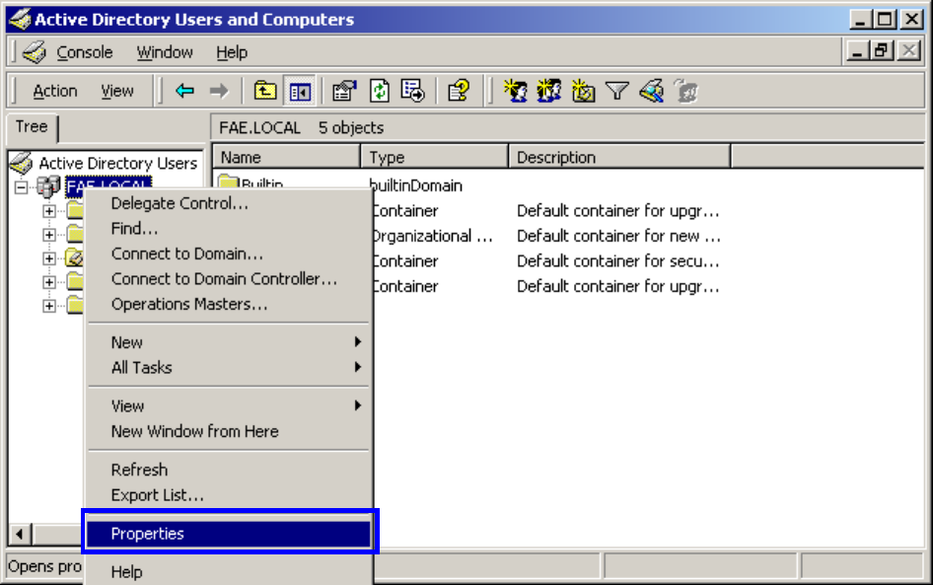Image resolution: width=933 pixels, height=585 pixels.
Task: Click Refresh in the context menu
Action: click(229, 471)
